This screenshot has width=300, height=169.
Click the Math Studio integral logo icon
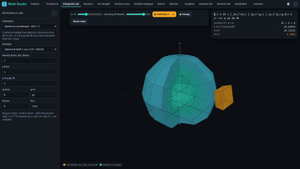[4, 4]
